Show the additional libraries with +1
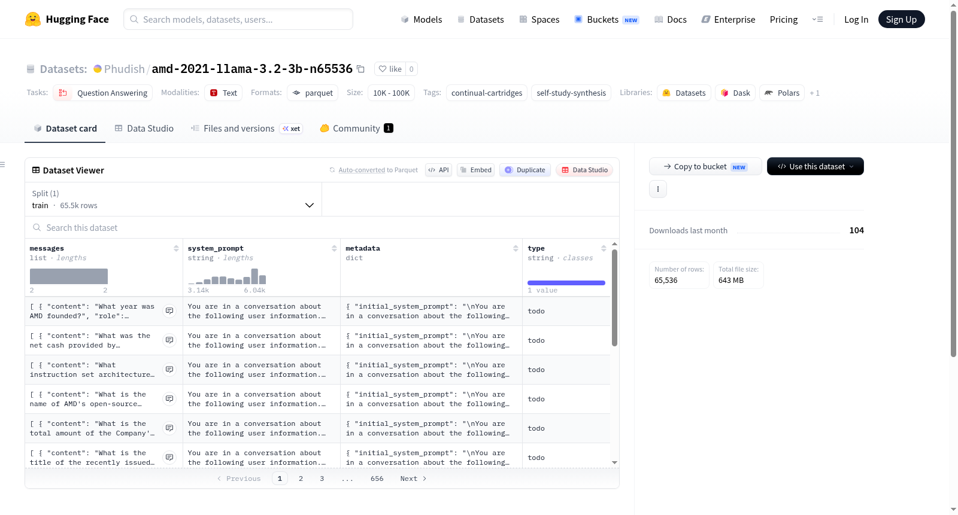Screen dimensions: 958x515 [814, 93]
